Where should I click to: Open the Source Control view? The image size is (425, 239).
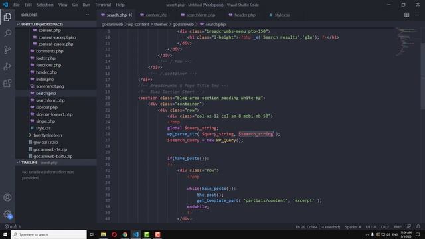click(7, 50)
